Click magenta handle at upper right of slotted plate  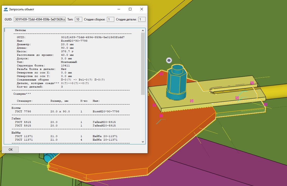point(252,83)
